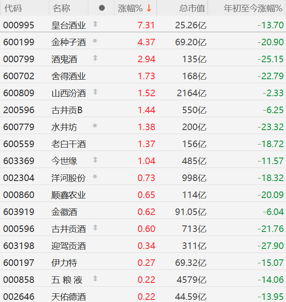Click the red sort descending arrow
286x302 pixels.
click(149, 8)
